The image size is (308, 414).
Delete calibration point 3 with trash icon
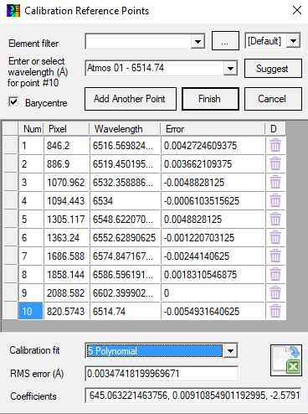coord(275,183)
